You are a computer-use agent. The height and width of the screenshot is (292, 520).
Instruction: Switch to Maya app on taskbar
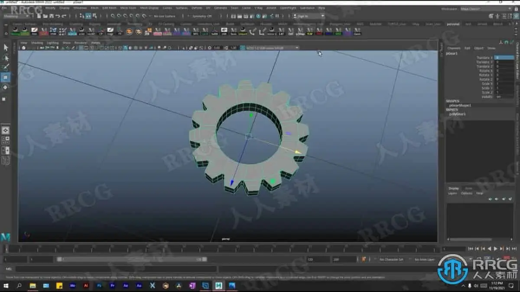[x=219, y=286]
